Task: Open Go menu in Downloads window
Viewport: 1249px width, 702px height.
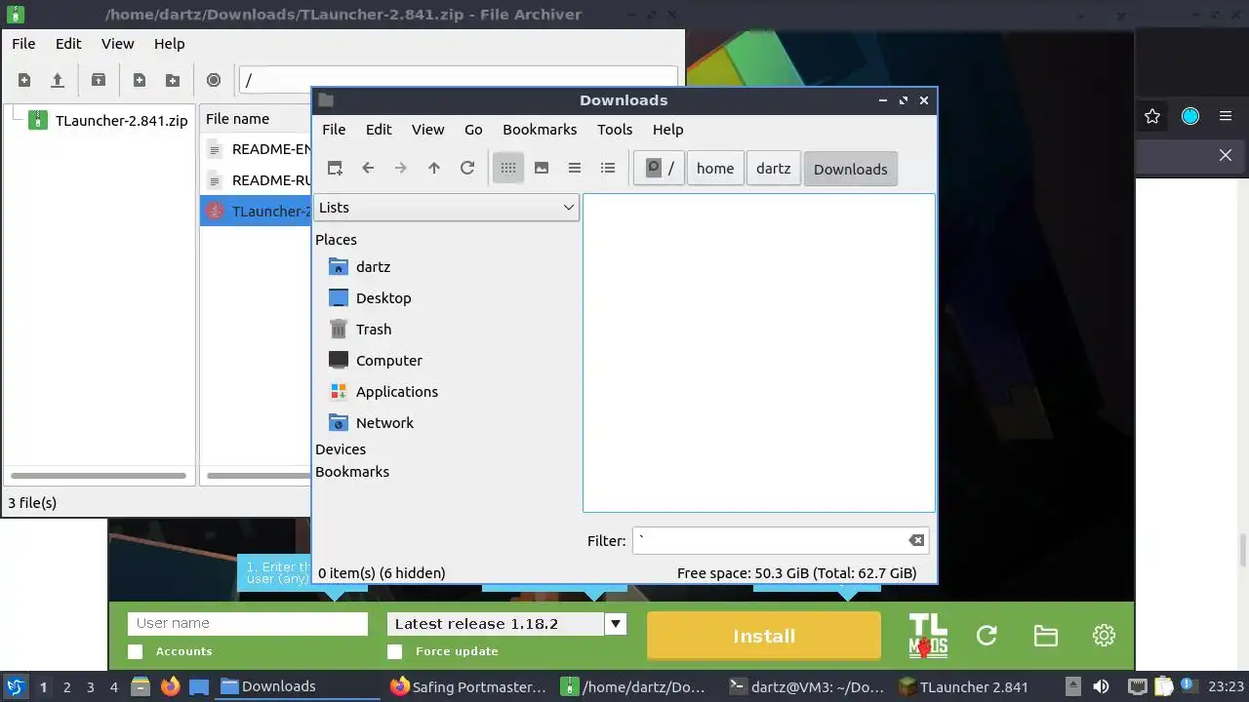Action: [x=473, y=130]
